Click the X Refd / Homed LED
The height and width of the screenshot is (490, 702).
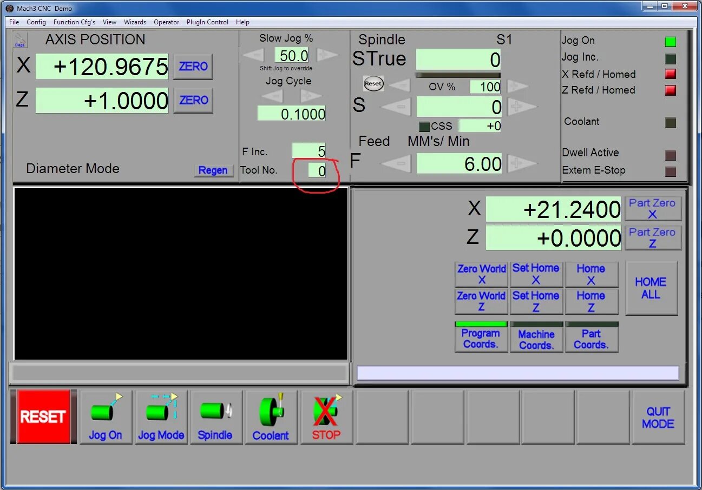(671, 74)
